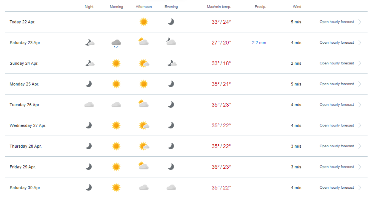Click the sun icon for Today's afternoon
Viewport: 374px width, 200px height.
click(144, 22)
